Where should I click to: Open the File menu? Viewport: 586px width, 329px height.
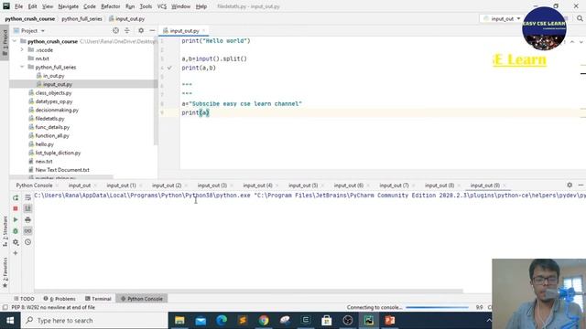point(18,6)
